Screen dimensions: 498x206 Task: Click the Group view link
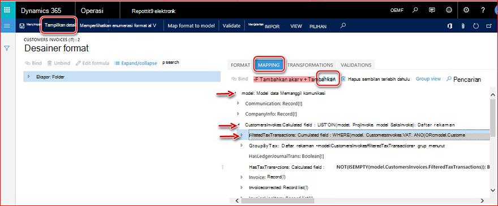point(428,78)
